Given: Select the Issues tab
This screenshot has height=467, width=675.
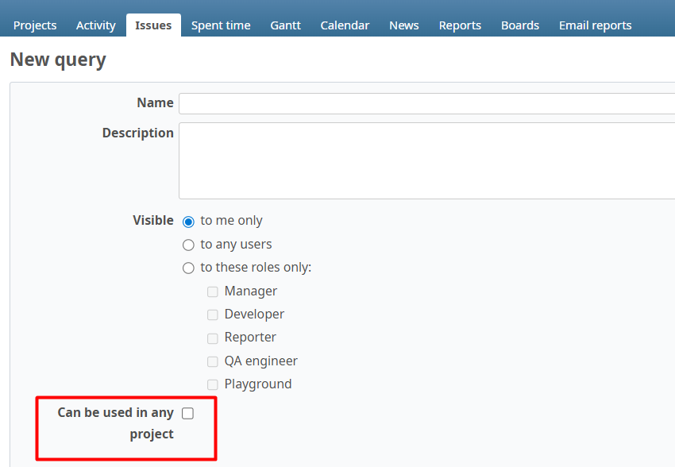Looking at the screenshot, I should click(152, 25).
